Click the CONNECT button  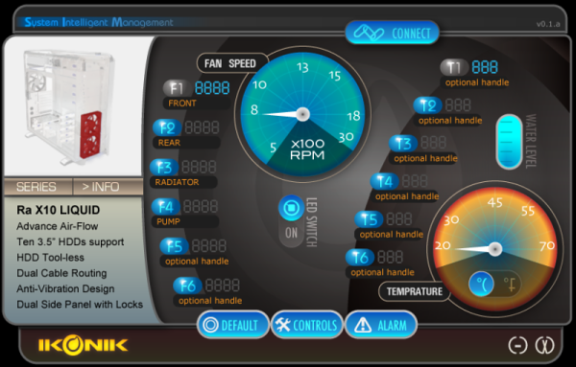point(392,33)
